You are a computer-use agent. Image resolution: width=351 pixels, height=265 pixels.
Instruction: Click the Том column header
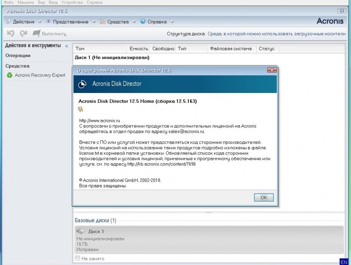[100, 48]
